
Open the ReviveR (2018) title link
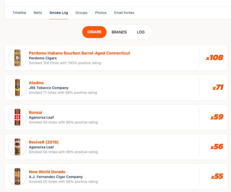pos(43,142)
